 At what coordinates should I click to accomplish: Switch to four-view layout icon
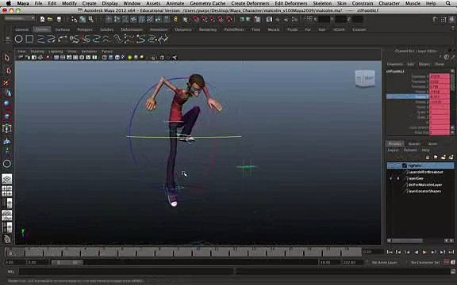[x=6, y=191]
